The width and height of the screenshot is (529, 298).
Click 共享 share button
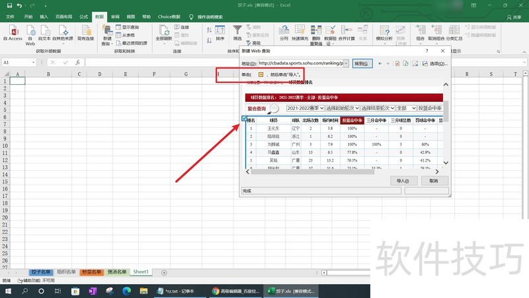click(x=514, y=17)
